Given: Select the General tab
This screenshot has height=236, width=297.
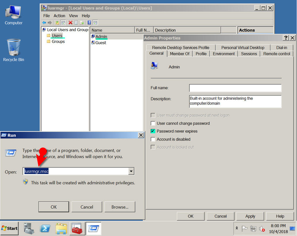Looking at the screenshot, I should point(157,53).
